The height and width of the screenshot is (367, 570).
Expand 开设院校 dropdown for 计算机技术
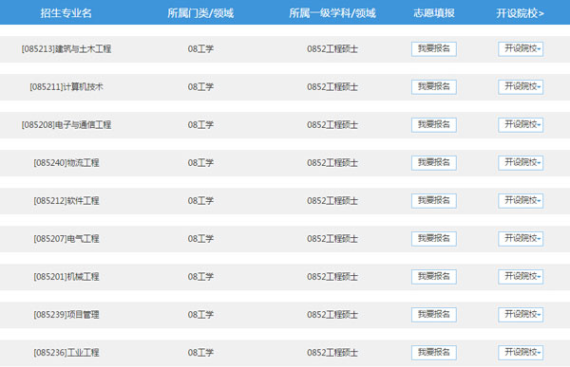[521, 87]
